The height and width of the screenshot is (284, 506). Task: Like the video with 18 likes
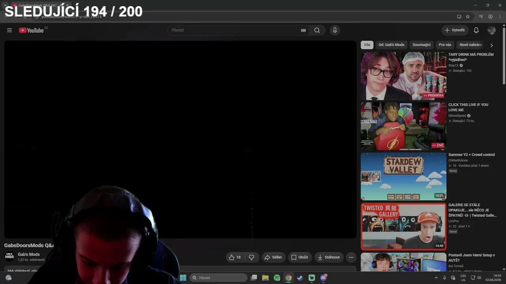click(235, 257)
